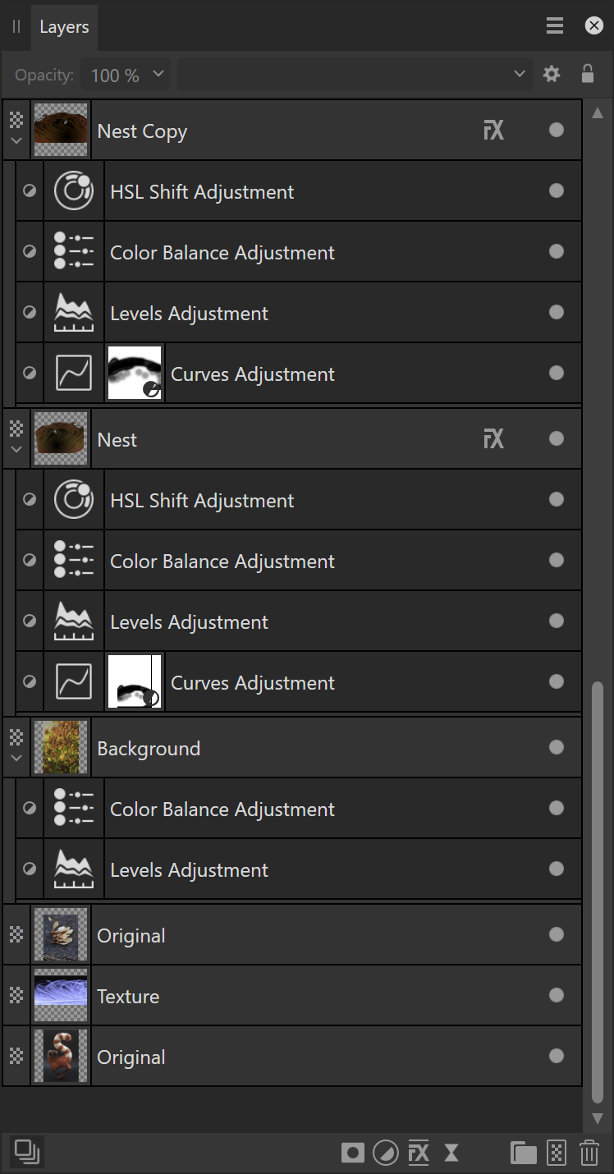Toggle visibility of the Nest Copy layer
Viewport: 614px width, 1174px height.
557,130
